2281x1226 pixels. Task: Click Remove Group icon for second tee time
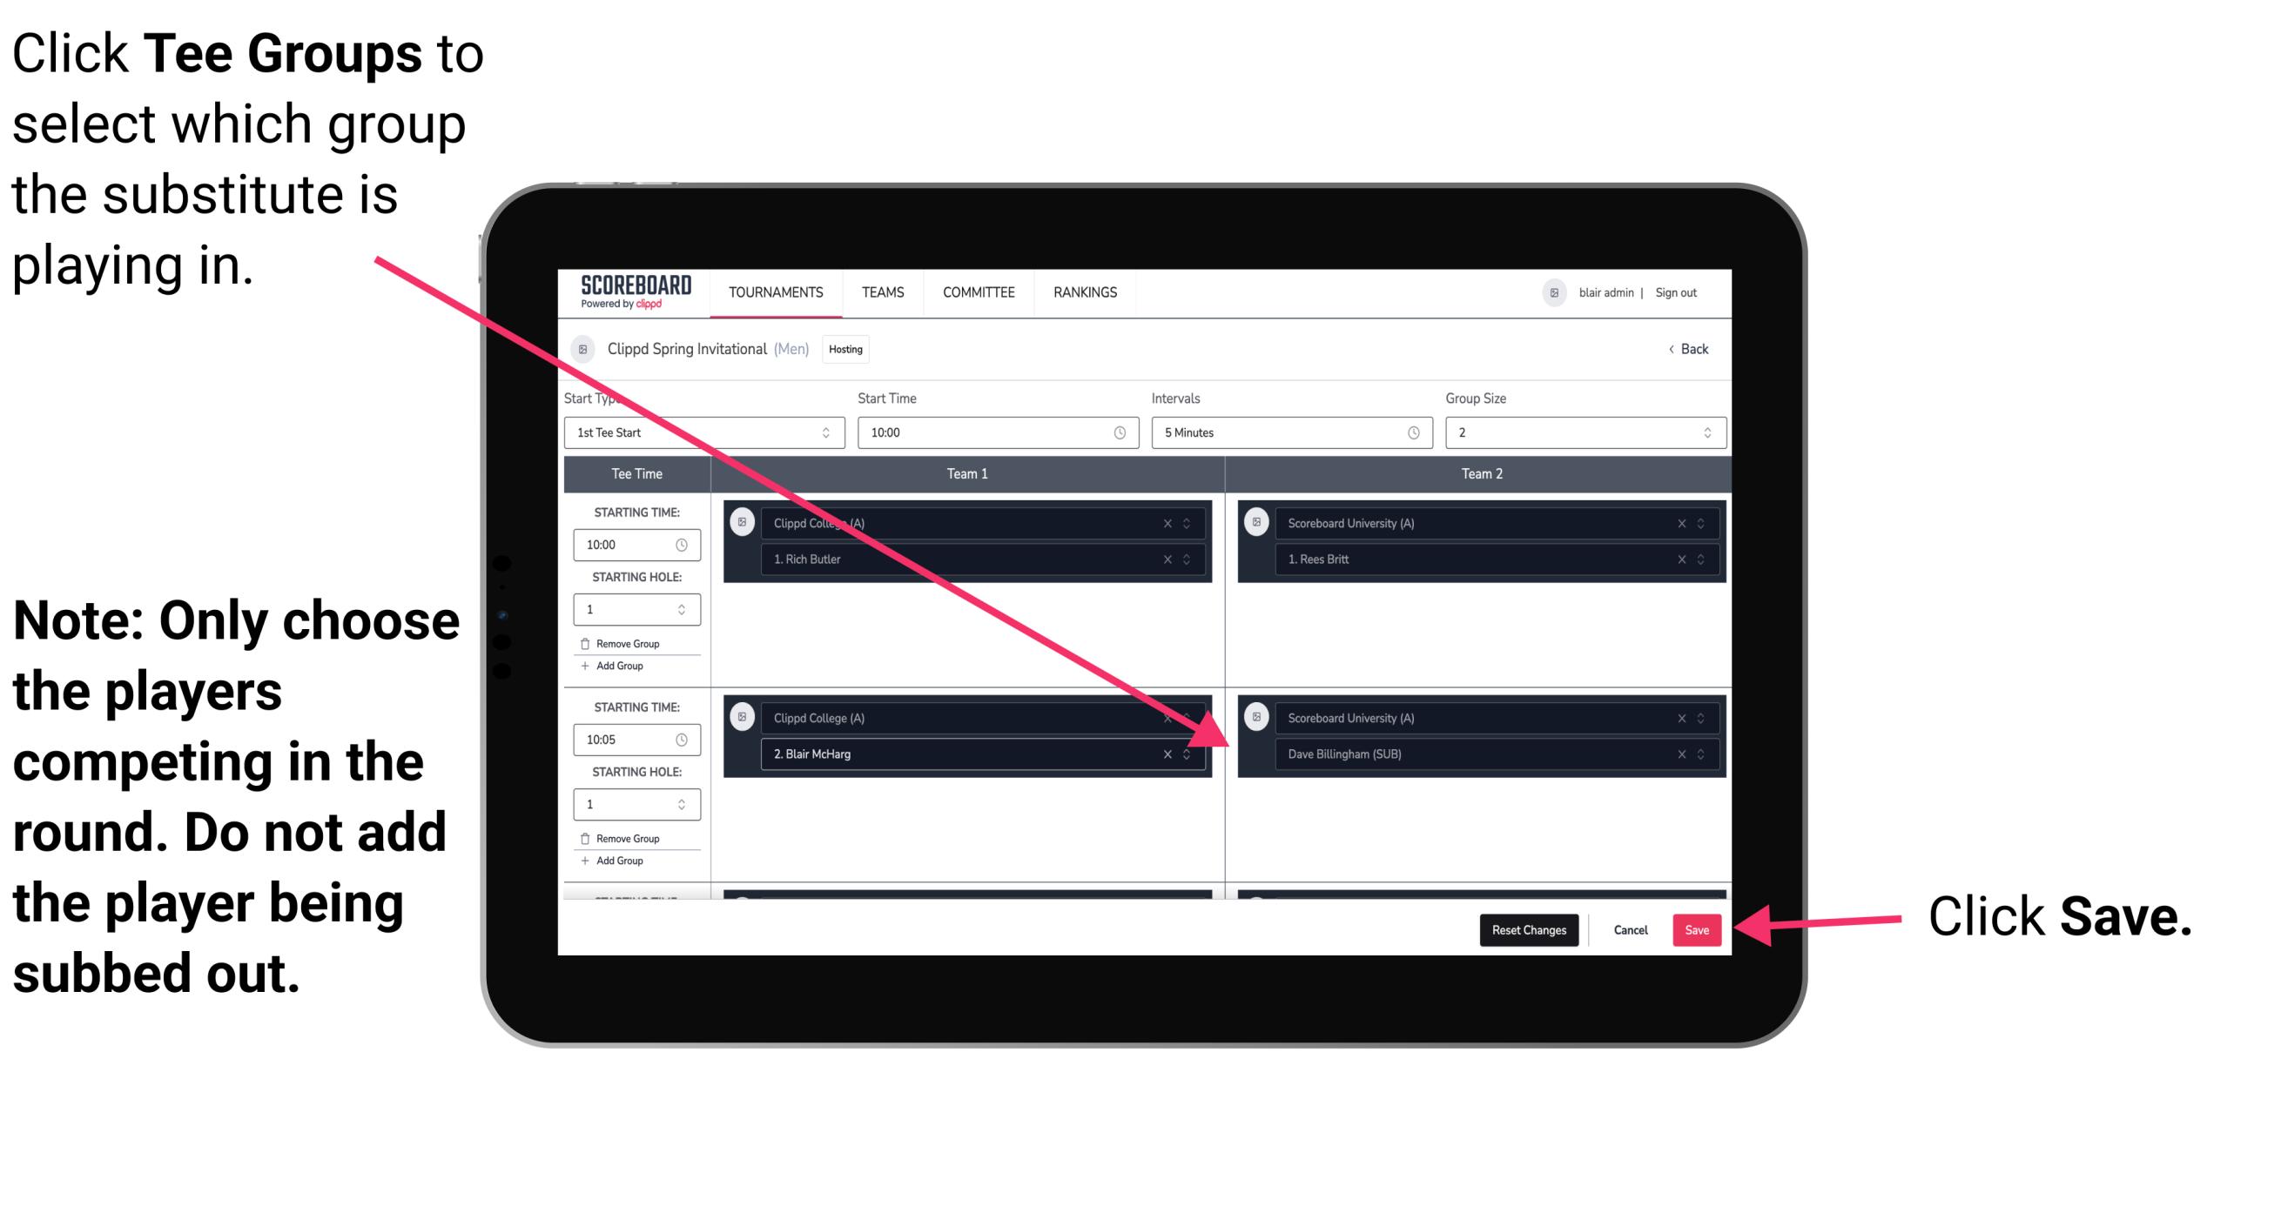588,840
